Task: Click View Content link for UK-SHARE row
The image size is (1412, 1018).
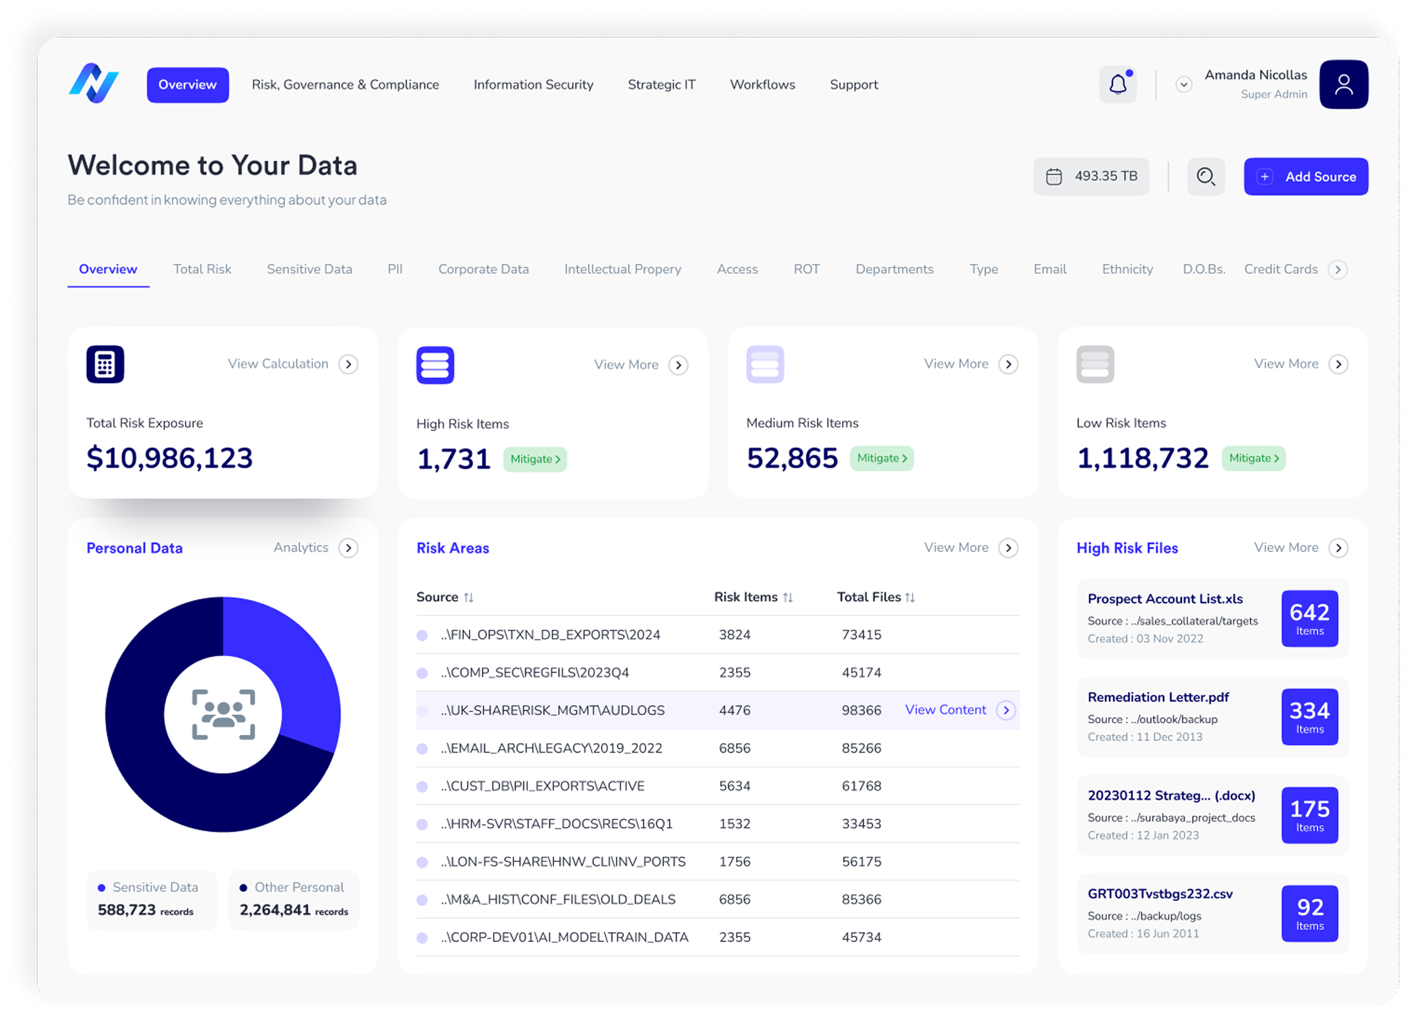Action: (x=945, y=710)
